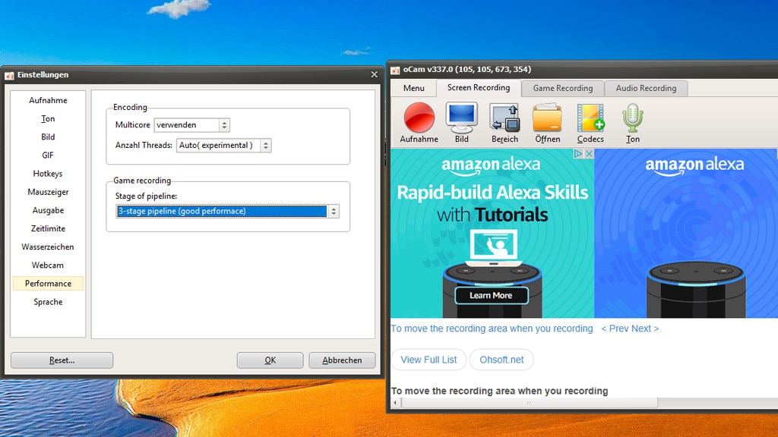
Task: Close the Einstellungen dialog
Action: pos(374,74)
